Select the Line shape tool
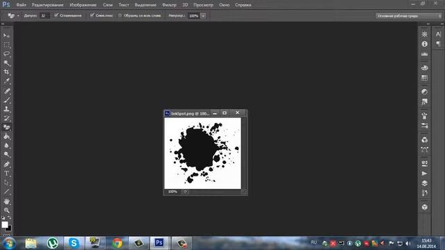The height and width of the screenshot is (250, 445). (6, 192)
